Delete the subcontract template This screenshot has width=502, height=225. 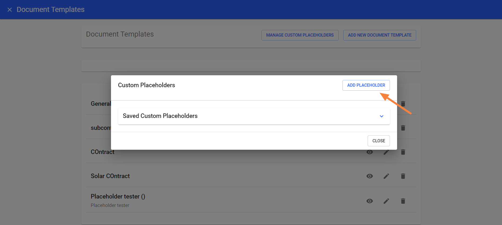point(403,128)
